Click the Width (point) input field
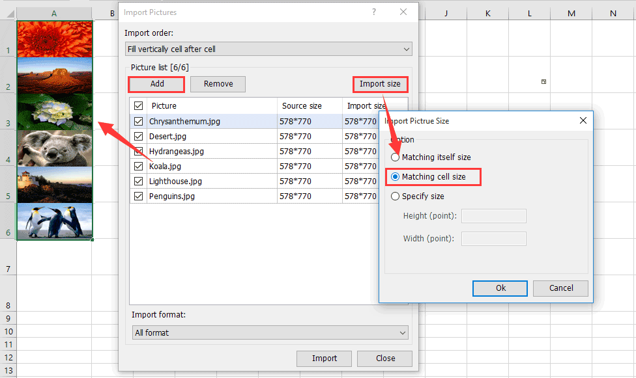 pyautogui.click(x=493, y=238)
